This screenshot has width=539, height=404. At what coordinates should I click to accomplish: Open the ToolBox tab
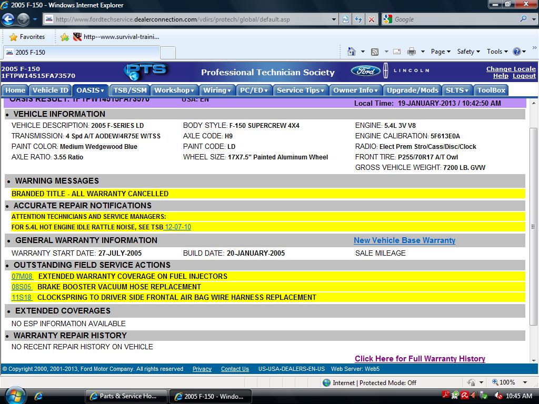click(x=491, y=90)
